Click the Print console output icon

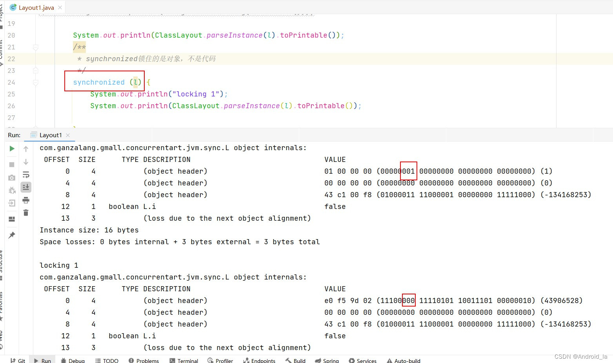(x=26, y=200)
